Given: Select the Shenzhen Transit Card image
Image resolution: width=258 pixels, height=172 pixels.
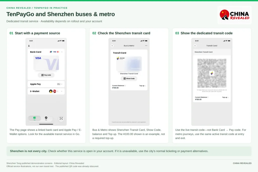Looking at the screenshot, I should click(x=129, y=64).
